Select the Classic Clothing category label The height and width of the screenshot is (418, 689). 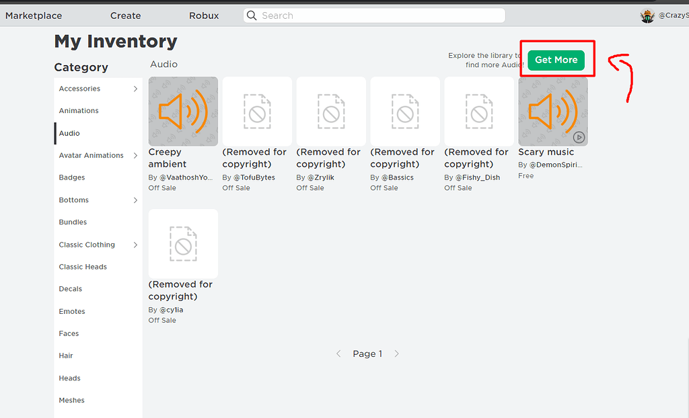tap(87, 245)
